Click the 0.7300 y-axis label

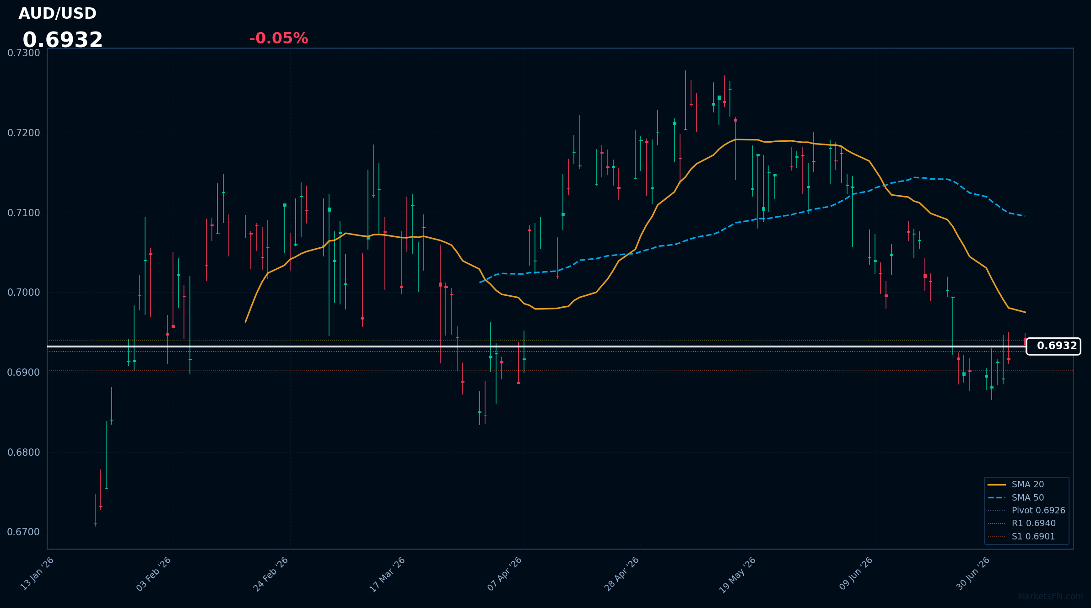coord(24,53)
